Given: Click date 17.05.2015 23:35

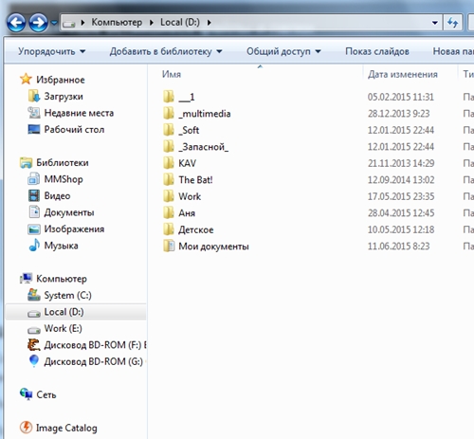Looking at the screenshot, I should point(401,196).
